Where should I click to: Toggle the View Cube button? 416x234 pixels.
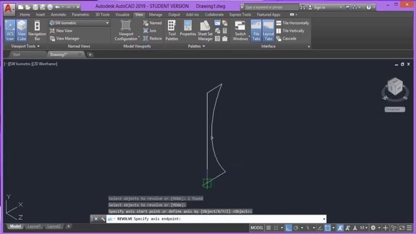[x=21, y=31]
